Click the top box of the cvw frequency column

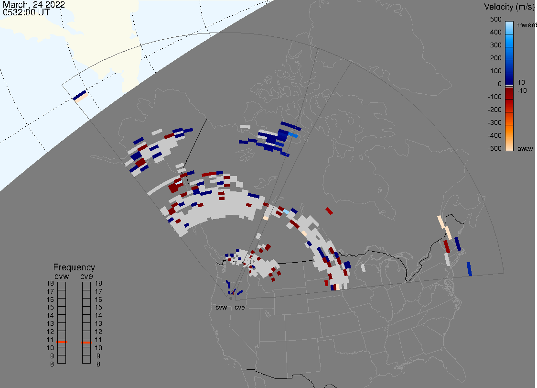(62, 286)
